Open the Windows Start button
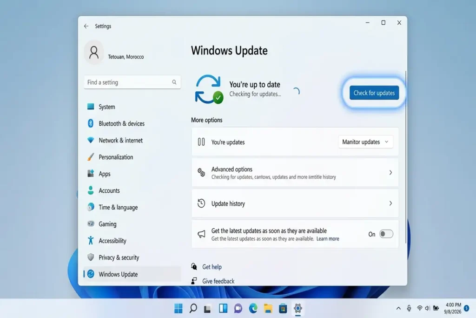Image resolution: width=476 pixels, height=318 pixels. 178,308
